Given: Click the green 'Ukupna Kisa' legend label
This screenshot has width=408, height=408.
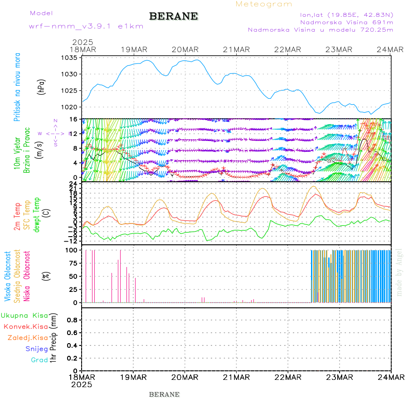Looking at the screenshot, I should coord(24,316).
